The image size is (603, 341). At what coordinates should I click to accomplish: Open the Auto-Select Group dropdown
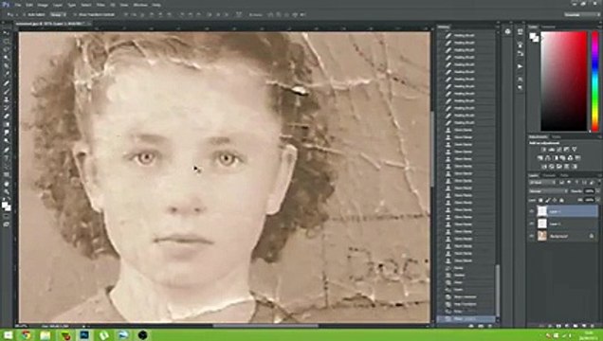point(59,14)
